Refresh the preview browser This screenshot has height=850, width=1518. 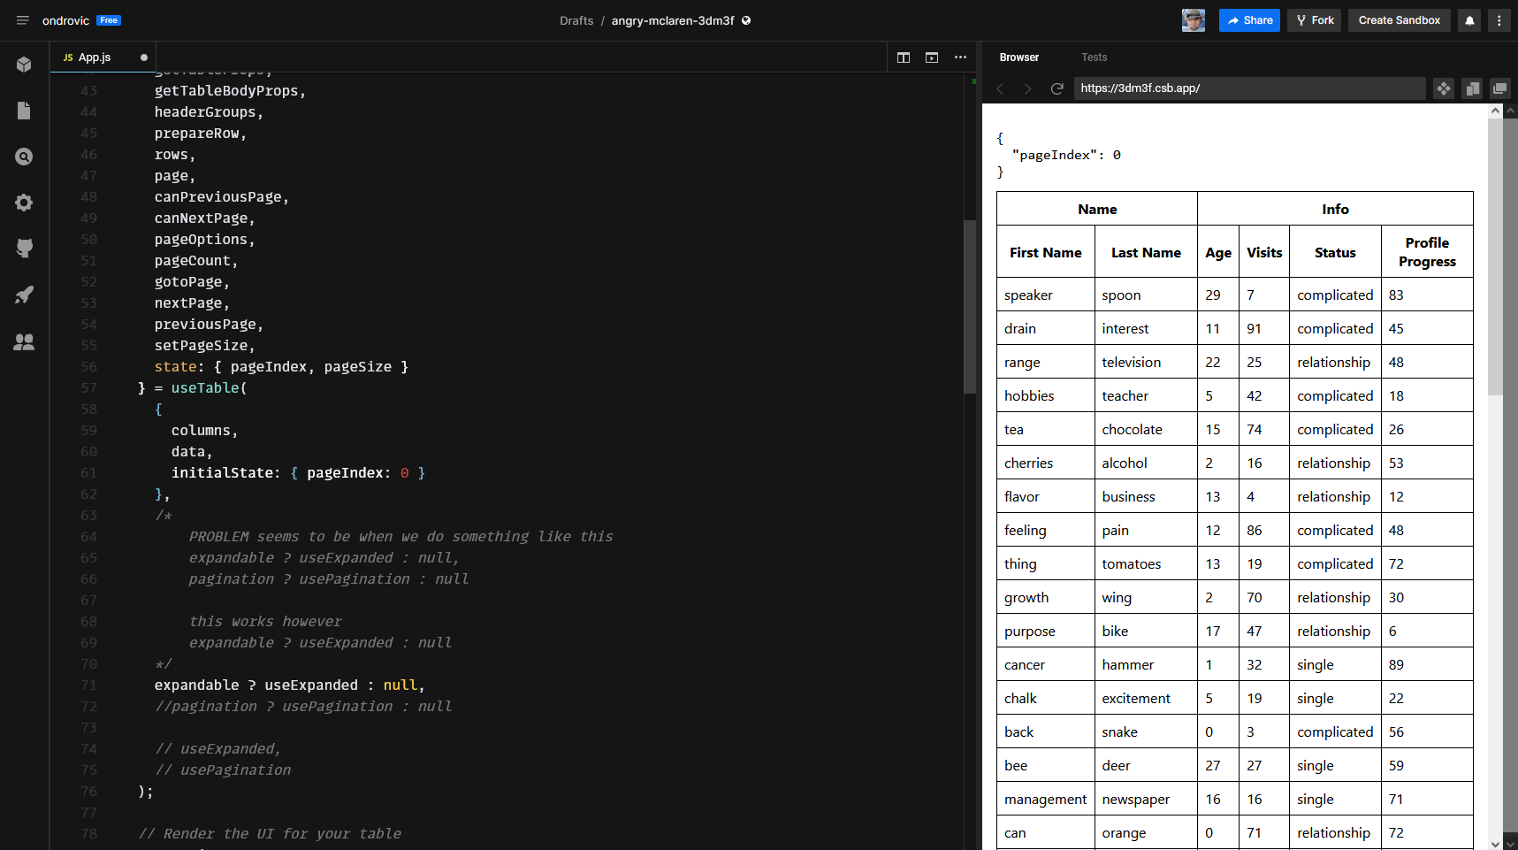tap(1056, 88)
